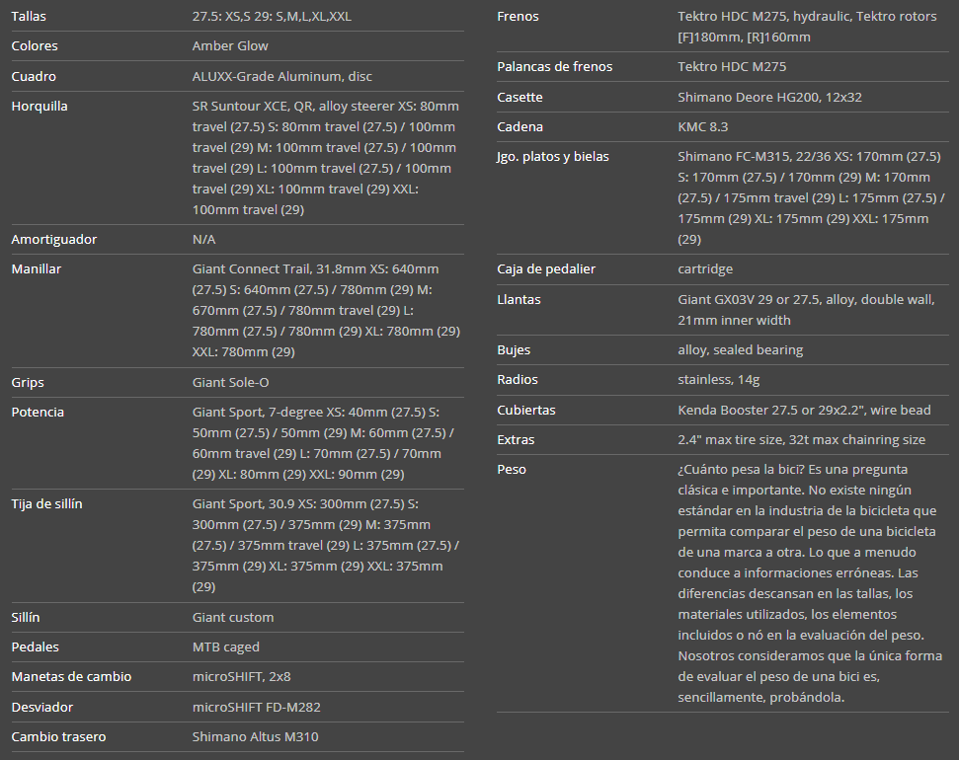959x760 pixels.
Task: Click the Manillar row label
Action: coord(37,269)
